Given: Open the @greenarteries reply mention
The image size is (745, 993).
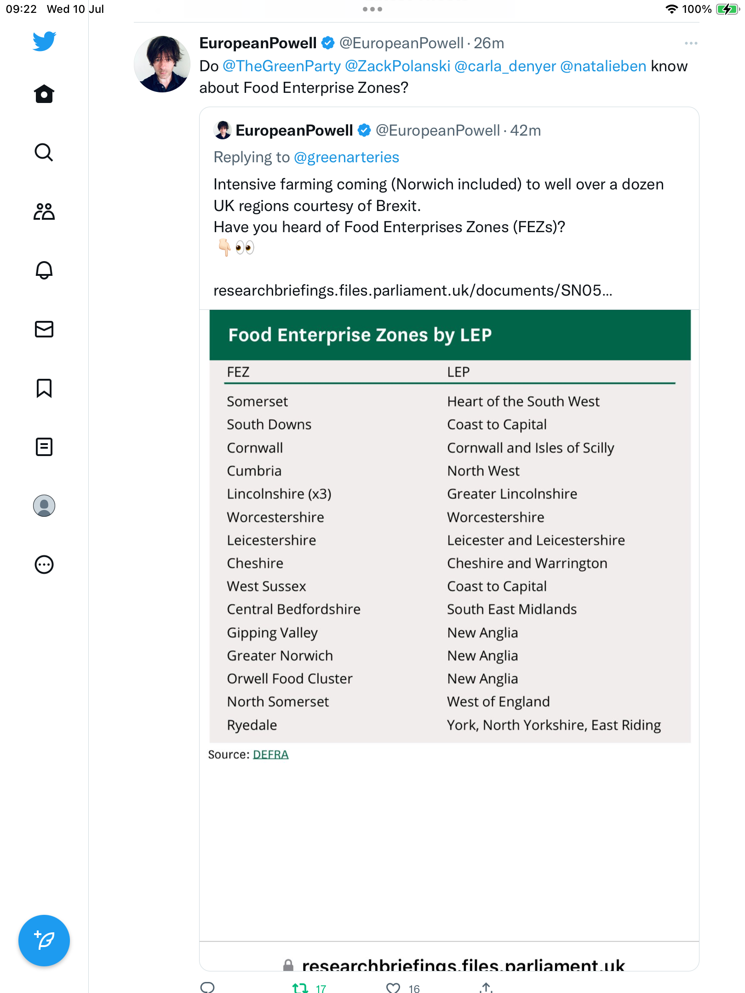Looking at the screenshot, I should [x=346, y=157].
